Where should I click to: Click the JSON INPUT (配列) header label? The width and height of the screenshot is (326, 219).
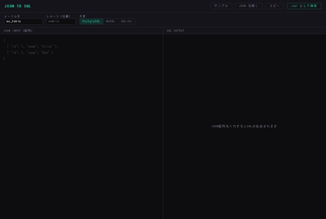[x=18, y=31]
